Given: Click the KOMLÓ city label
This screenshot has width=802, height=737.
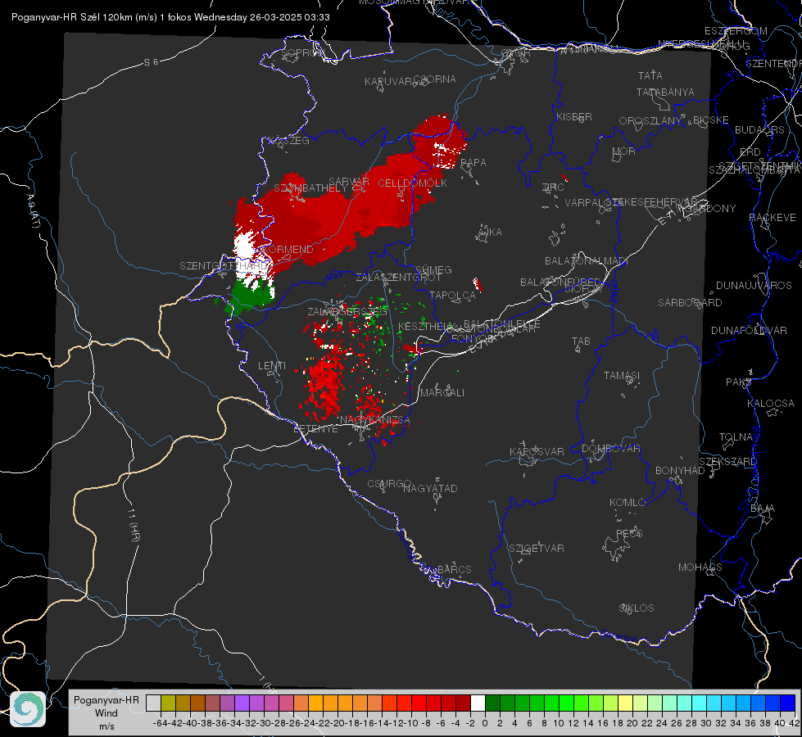Looking at the screenshot, I should [x=628, y=503].
